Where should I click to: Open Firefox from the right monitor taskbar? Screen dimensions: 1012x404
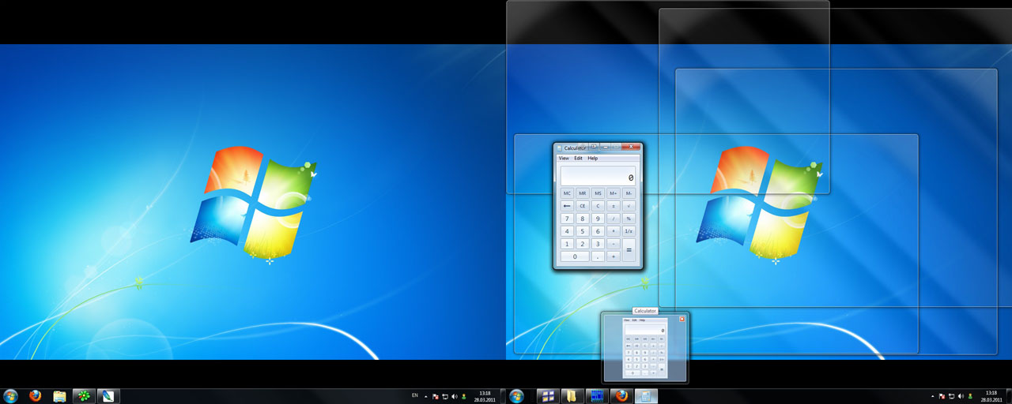[x=621, y=395]
